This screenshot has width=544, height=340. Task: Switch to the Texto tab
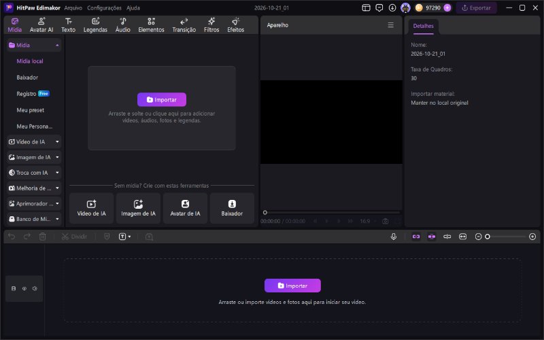click(x=69, y=25)
